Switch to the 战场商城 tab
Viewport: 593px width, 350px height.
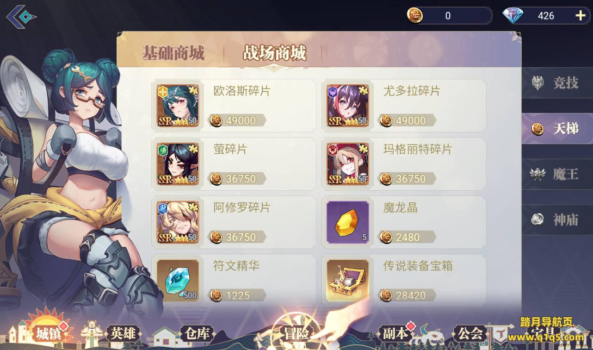[x=274, y=53]
